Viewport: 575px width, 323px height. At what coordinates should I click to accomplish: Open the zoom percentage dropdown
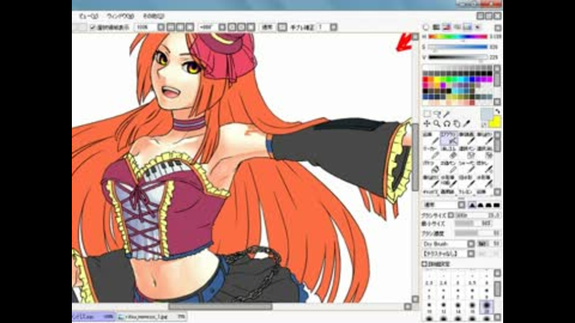pos(161,27)
